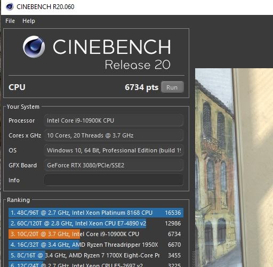Click the CINEBENCH R20.060 window title
This screenshot has height=267, width=273.
[45, 7]
